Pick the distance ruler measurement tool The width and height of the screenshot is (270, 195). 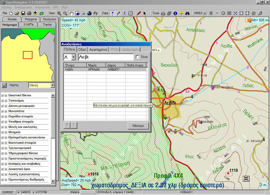click(163, 13)
